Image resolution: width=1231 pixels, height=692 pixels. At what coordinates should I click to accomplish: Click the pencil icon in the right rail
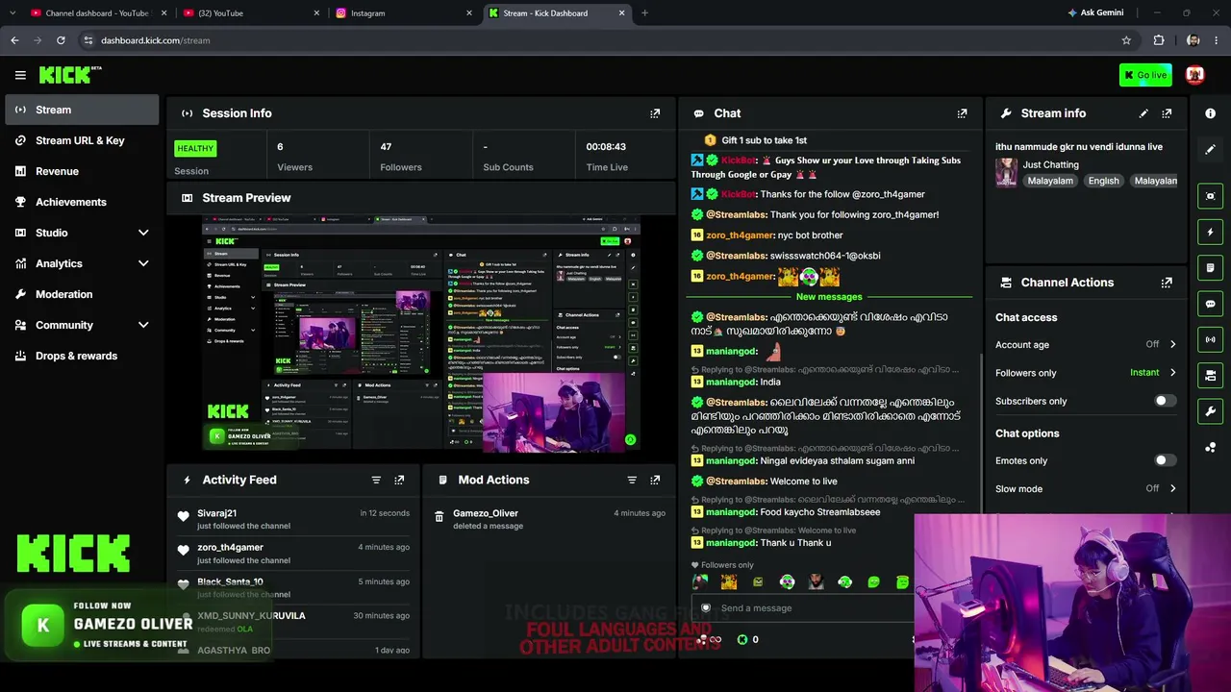[x=1210, y=149]
